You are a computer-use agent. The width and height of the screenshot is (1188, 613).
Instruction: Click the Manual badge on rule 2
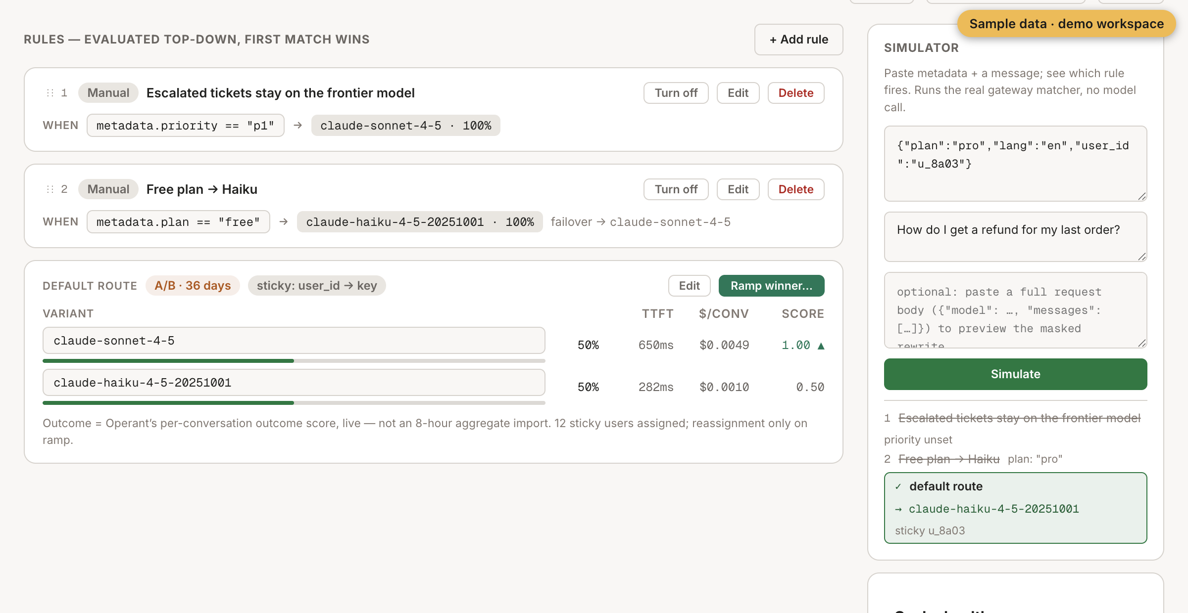108,189
